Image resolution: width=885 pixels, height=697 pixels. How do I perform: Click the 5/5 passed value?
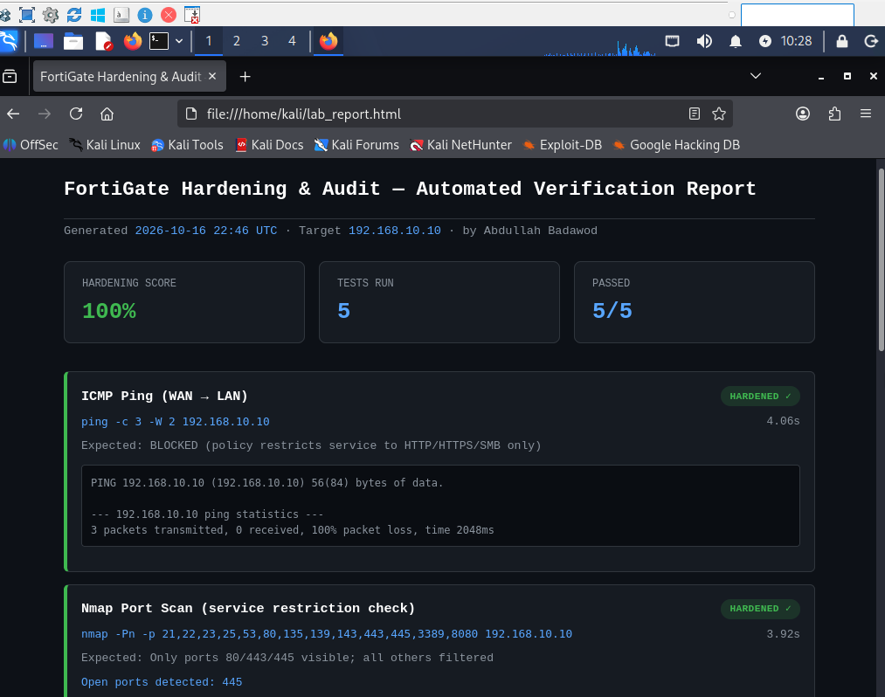[x=612, y=311]
